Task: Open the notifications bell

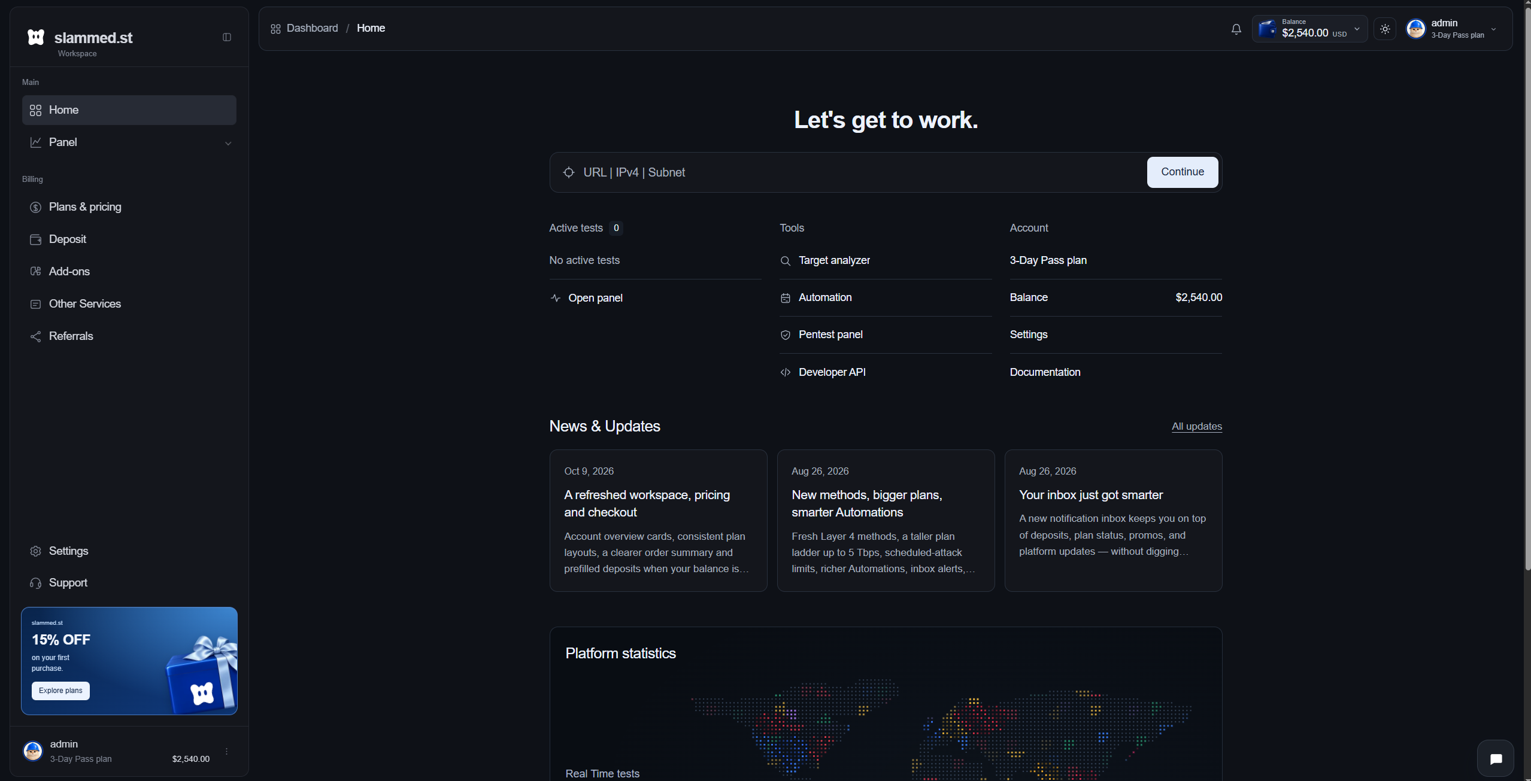Action: pos(1236,29)
